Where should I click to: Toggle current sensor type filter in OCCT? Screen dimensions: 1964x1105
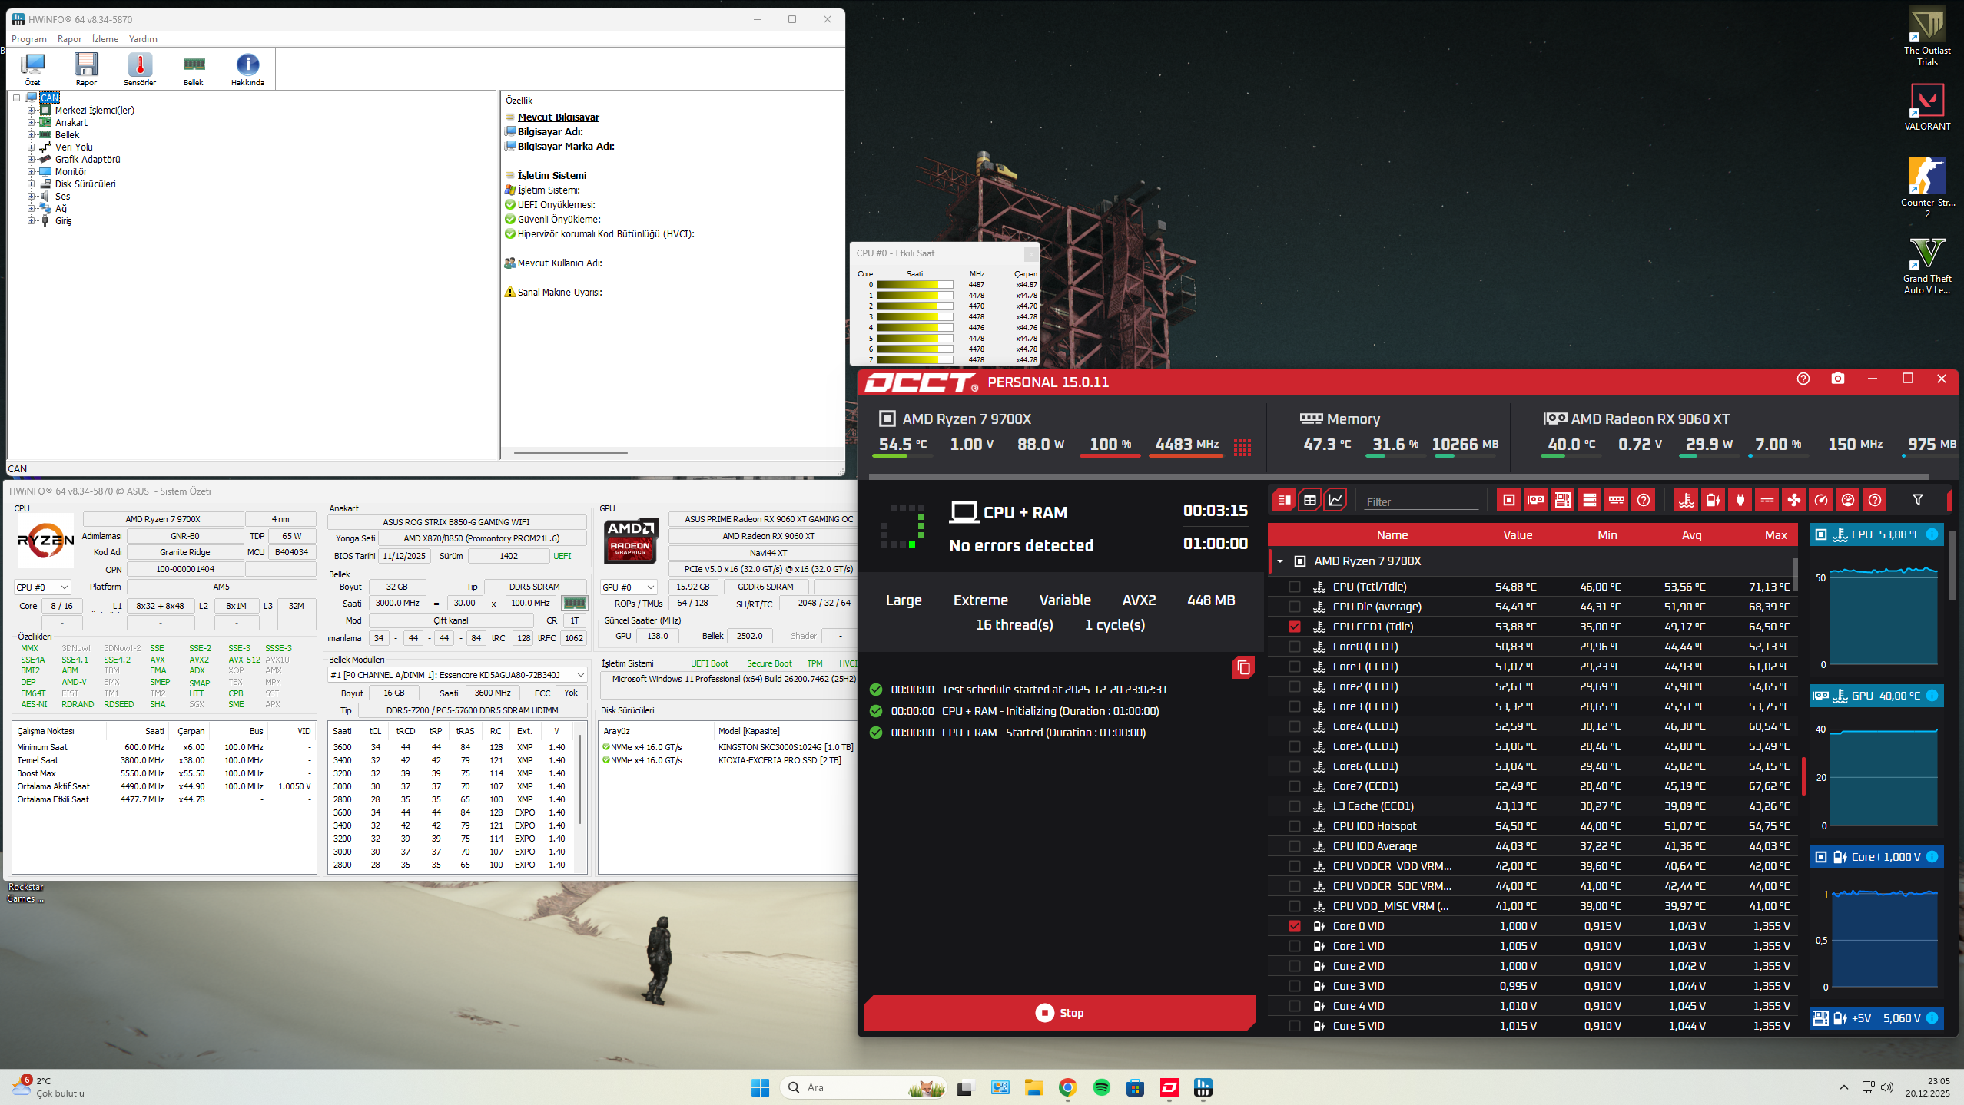pos(1767,501)
